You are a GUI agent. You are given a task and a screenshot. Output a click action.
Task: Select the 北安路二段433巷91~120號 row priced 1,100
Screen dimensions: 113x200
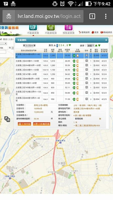point(62,70)
